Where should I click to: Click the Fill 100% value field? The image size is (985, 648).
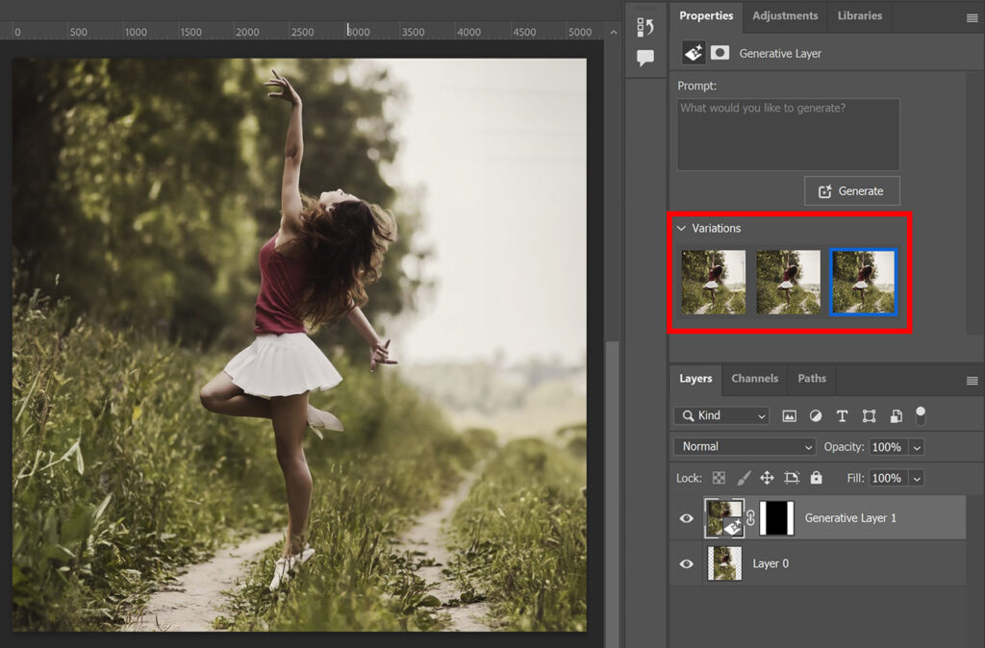(889, 479)
